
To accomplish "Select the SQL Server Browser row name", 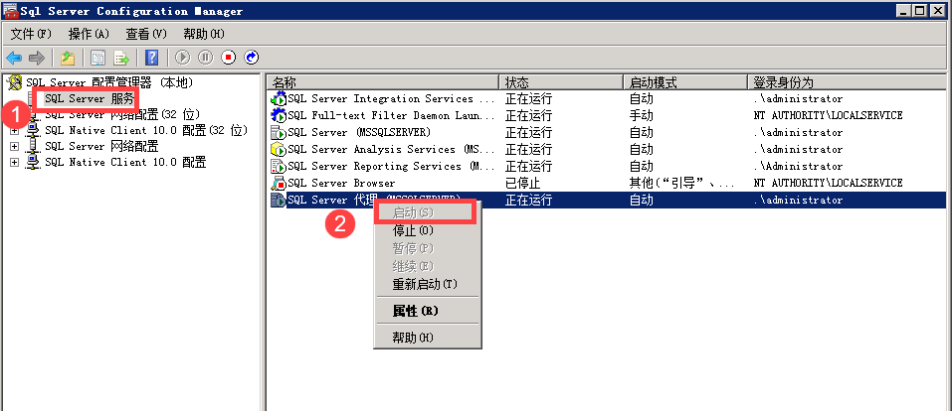I will pyautogui.click(x=341, y=183).
